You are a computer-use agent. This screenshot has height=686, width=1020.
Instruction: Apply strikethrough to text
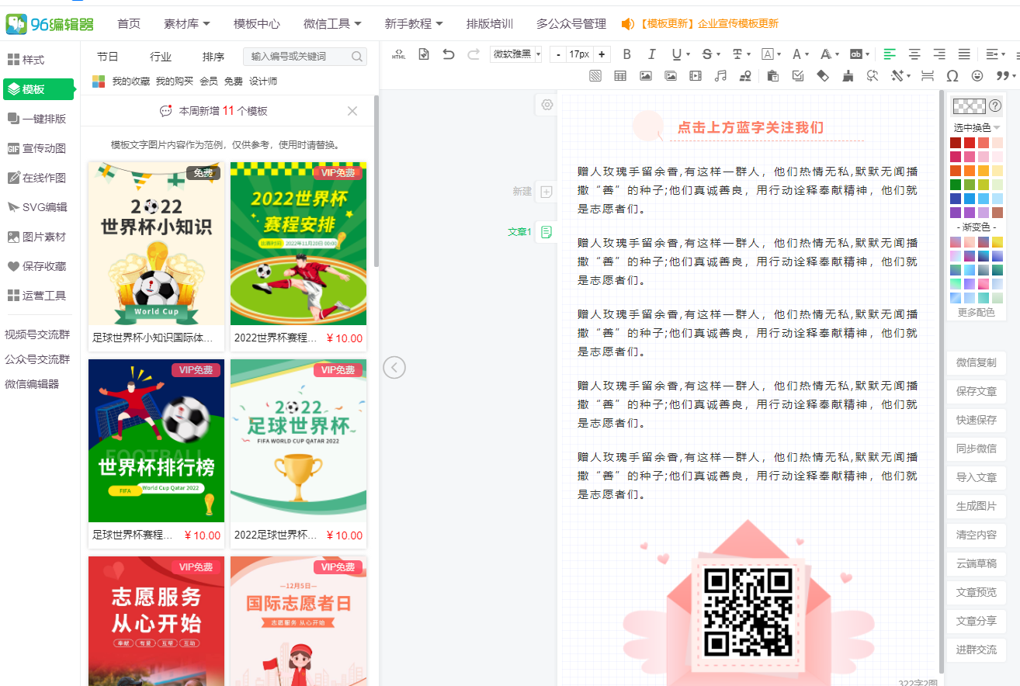pos(706,54)
